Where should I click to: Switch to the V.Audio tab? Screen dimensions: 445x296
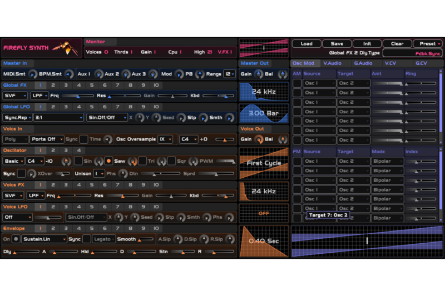pyautogui.click(x=333, y=63)
